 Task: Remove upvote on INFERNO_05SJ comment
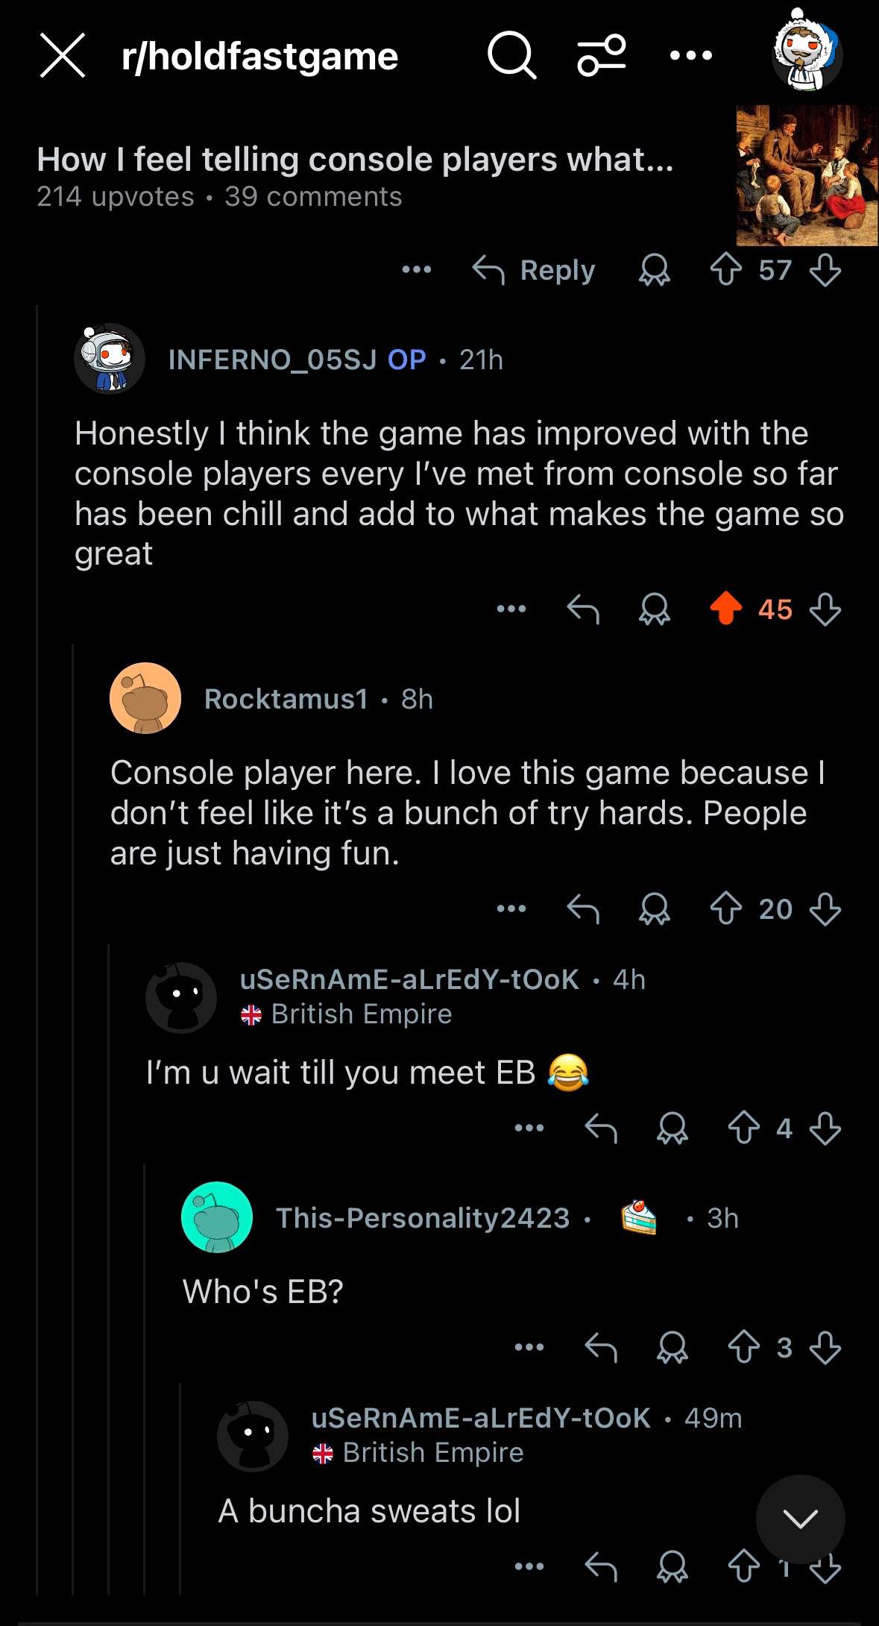click(726, 609)
